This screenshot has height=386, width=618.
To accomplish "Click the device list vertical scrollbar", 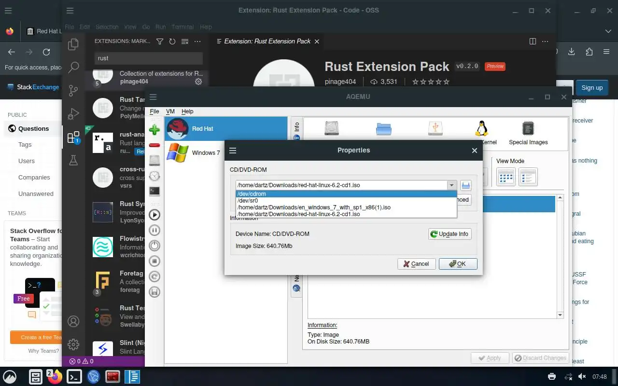I will point(560,256).
